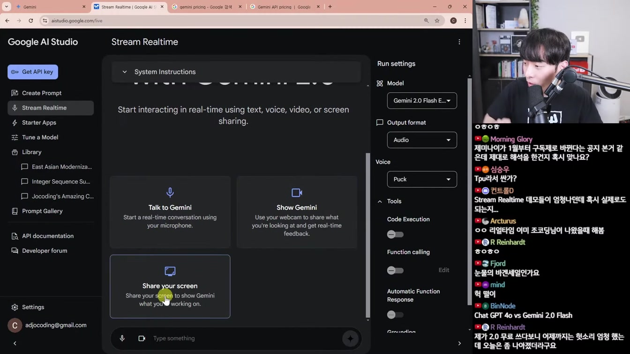Bookmark this page with star icon
Viewport: 630px width, 354px height.
click(x=437, y=21)
